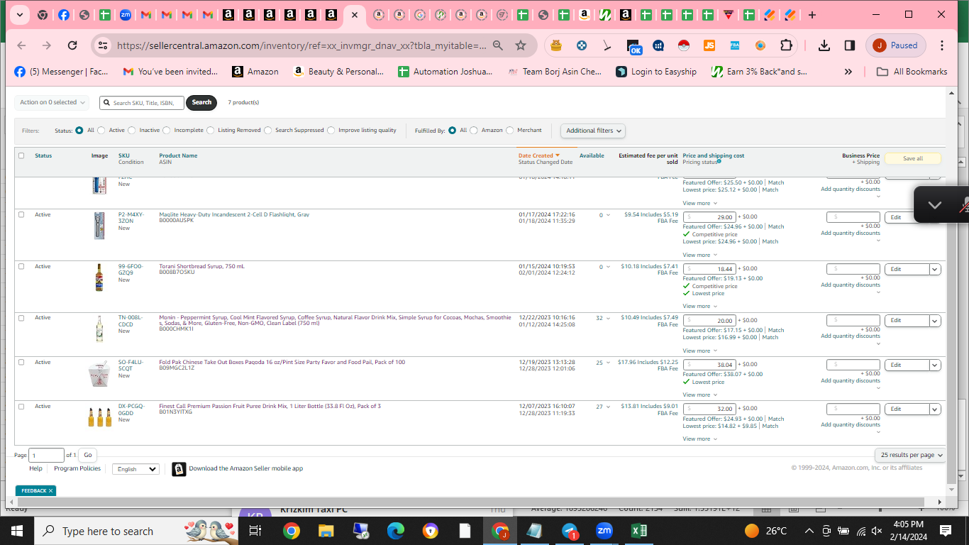Open Zoom from the taskbar

coord(604,531)
